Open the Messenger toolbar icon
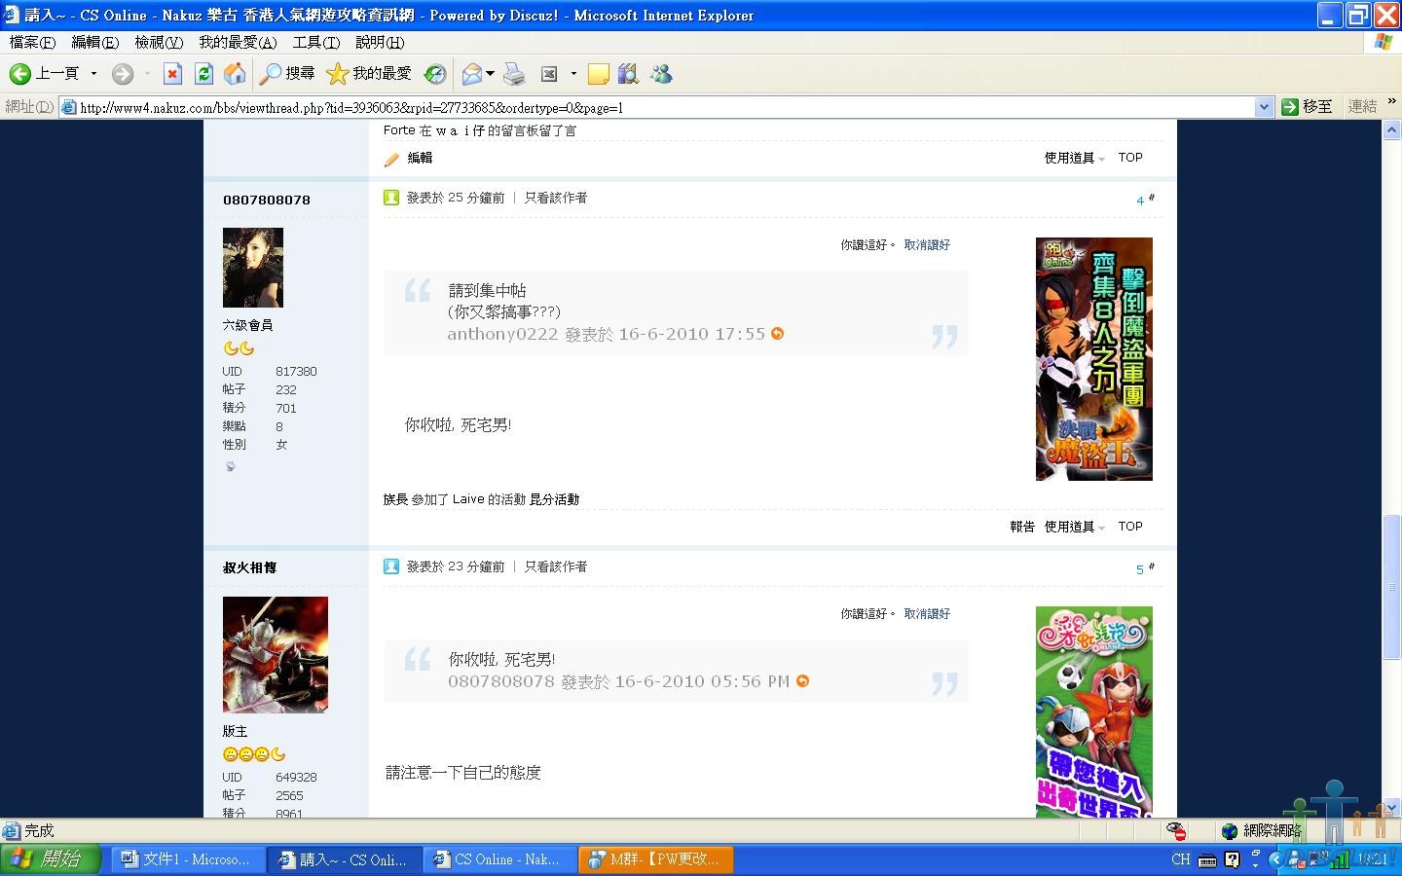The width and height of the screenshot is (1402, 876). [x=662, y=74]
